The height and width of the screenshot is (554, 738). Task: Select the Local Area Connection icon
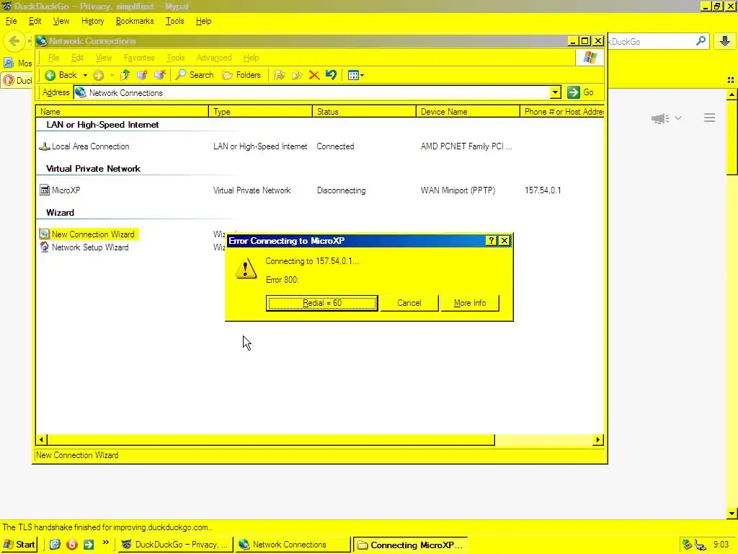point(44,146)
